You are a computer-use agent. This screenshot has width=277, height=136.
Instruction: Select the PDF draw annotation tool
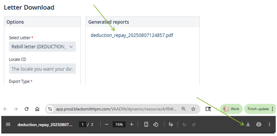170,124
